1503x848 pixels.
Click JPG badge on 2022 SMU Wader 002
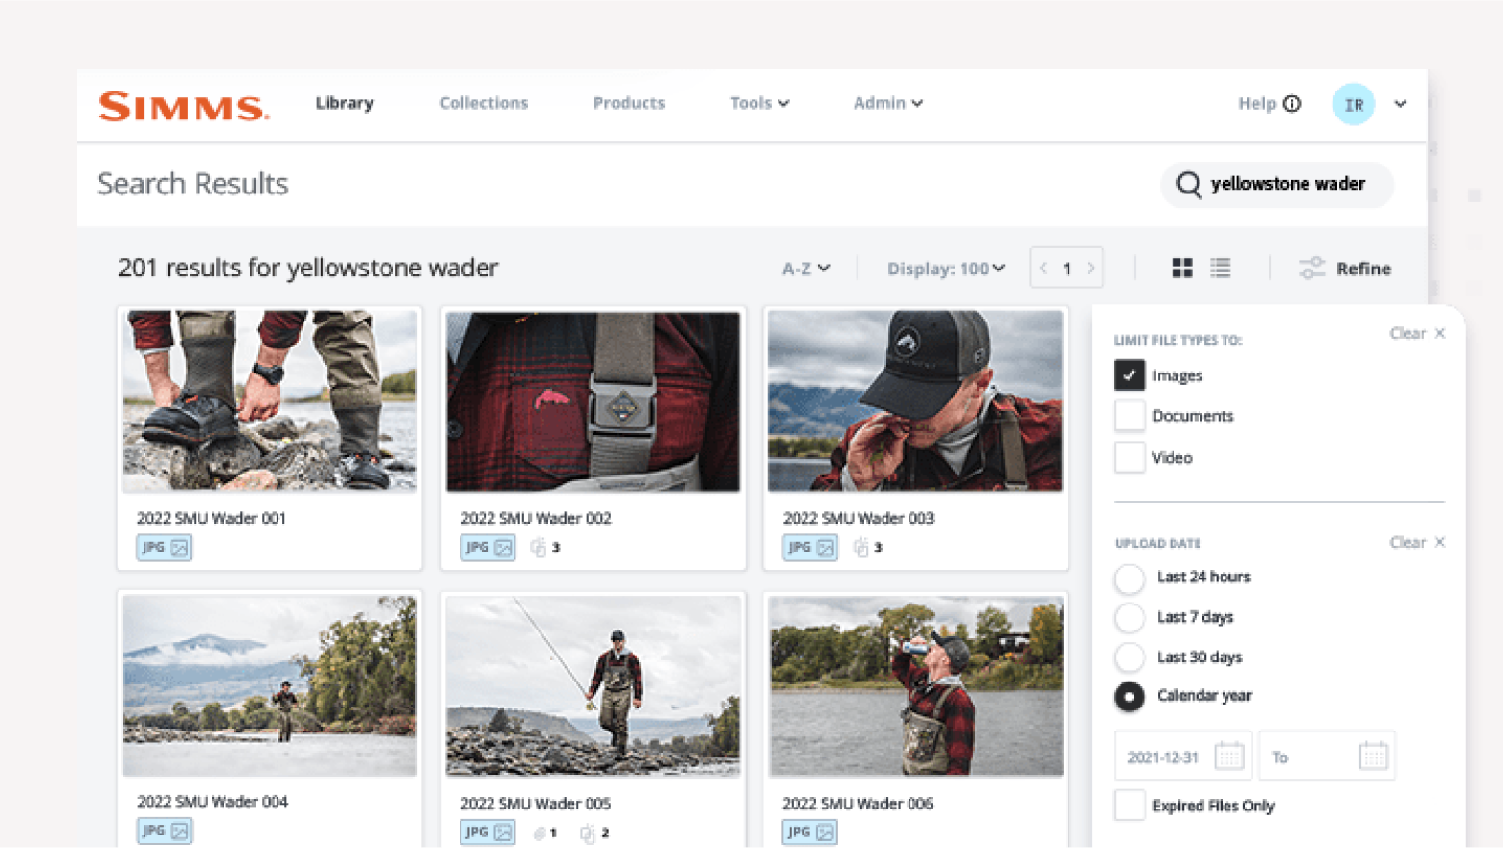(x=488, y=548)
